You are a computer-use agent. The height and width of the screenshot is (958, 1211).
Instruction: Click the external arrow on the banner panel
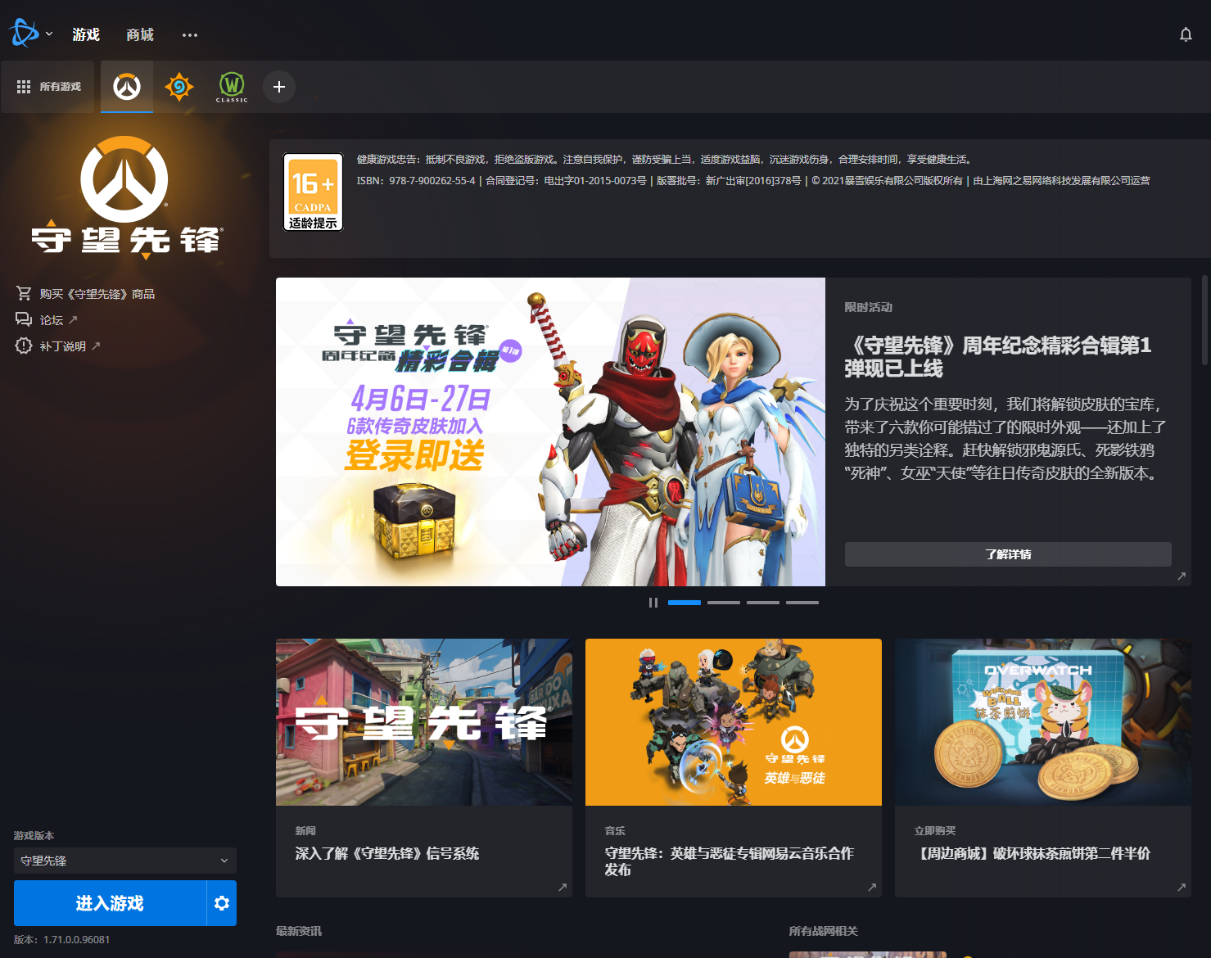1182,576
